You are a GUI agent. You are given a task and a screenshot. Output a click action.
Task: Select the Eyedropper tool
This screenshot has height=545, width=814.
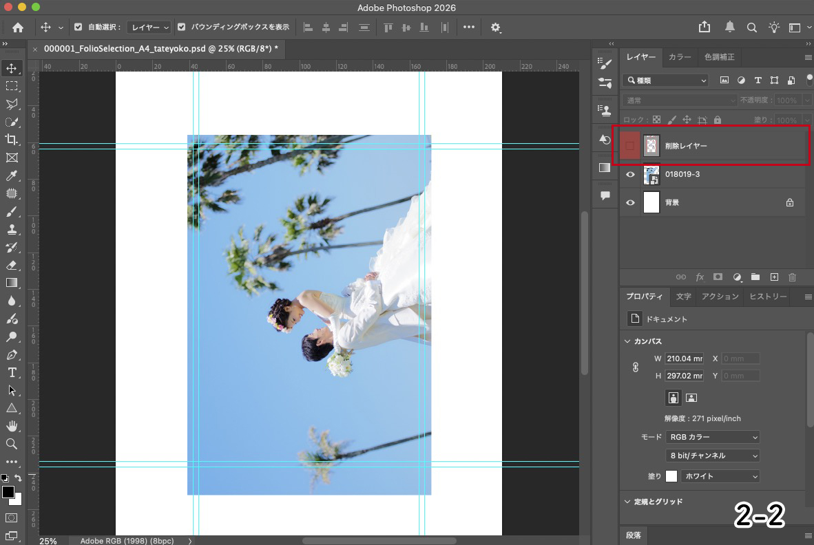coord(12,175)
